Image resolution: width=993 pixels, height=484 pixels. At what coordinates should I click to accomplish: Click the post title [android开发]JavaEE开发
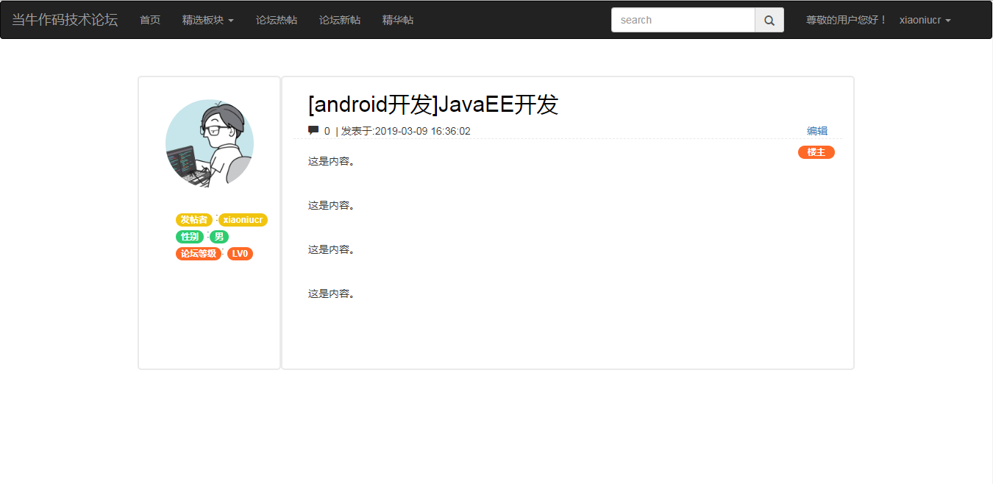[433, 104]
